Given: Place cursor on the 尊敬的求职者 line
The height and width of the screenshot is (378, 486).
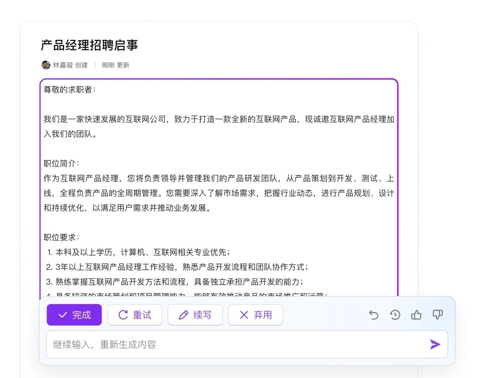Looking at the screenshot, I should coord(69,90).
